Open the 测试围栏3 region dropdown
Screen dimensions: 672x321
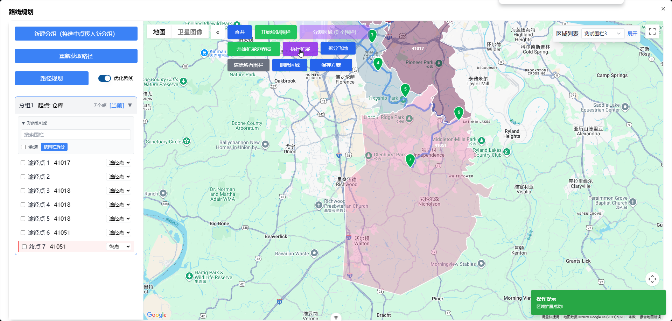[602, 34]
